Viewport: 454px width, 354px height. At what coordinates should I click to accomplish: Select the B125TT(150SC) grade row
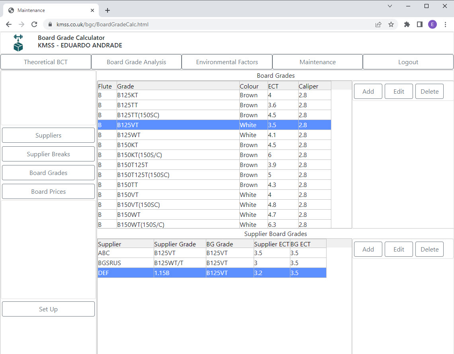[x=214, y=115]
